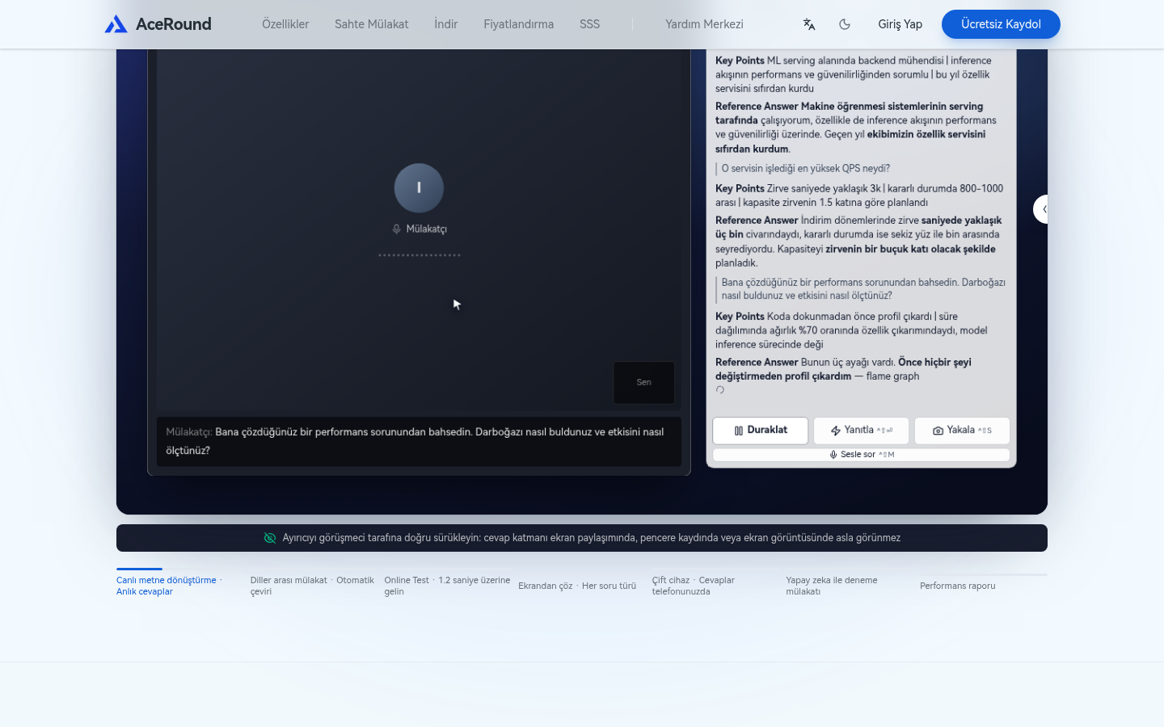Screen dimensions: 1164x727
Task: Click the audio waveform dots under Mülakatçı
Action: pyautogui.click(x=419, y=255)
